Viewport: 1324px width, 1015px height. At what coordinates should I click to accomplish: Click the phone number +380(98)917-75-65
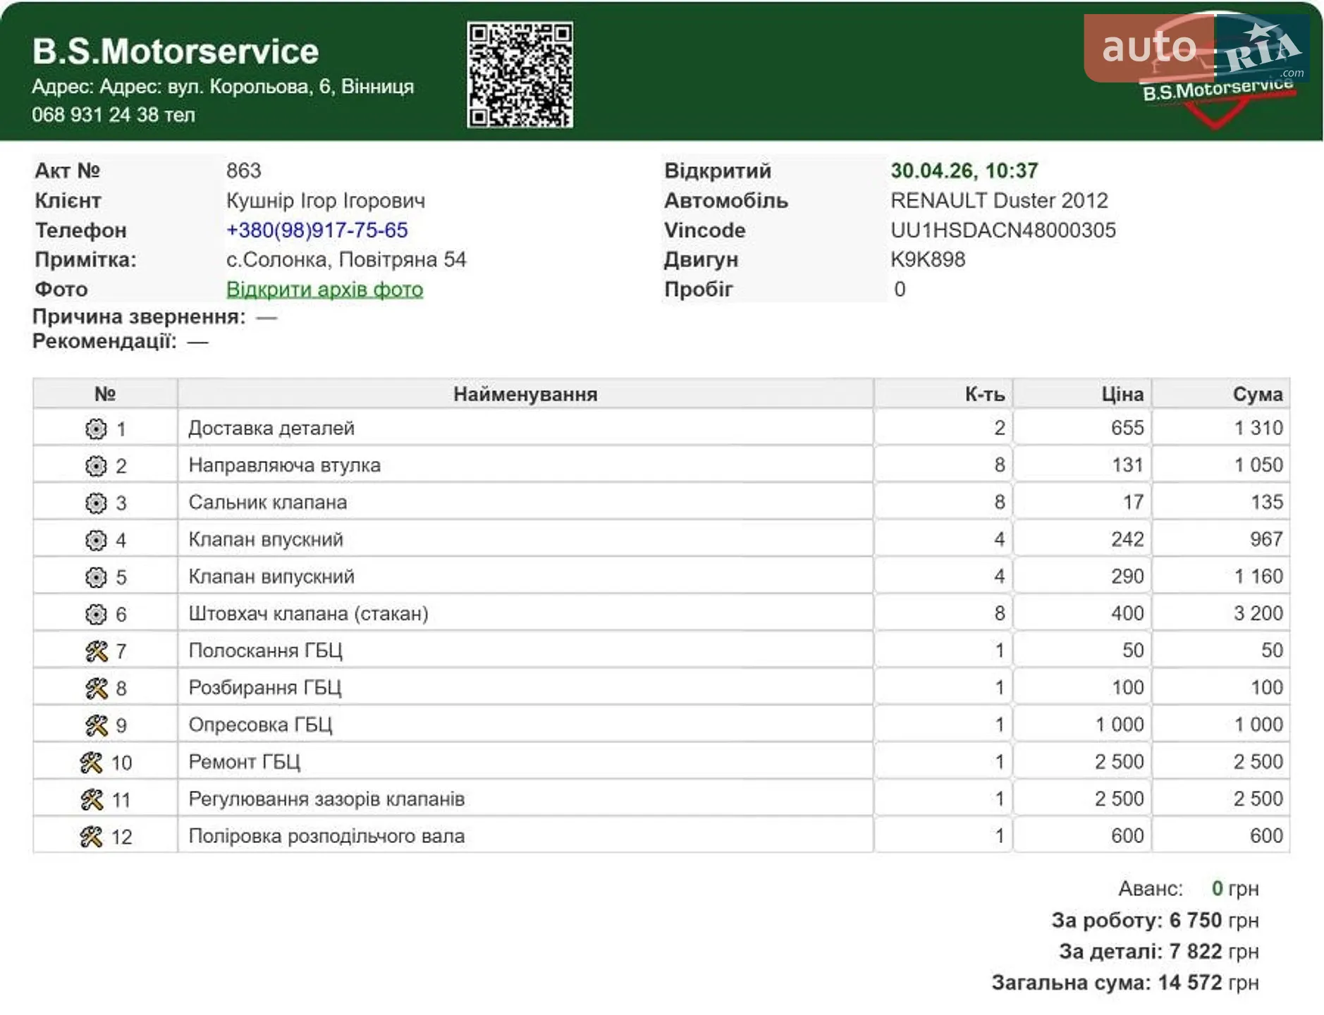(317, 230)
